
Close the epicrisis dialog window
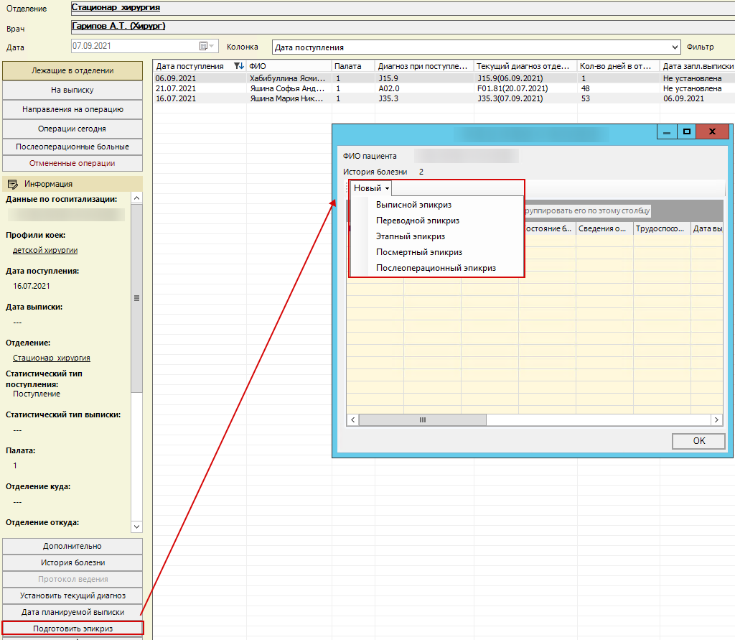click(x=712, y=132)
